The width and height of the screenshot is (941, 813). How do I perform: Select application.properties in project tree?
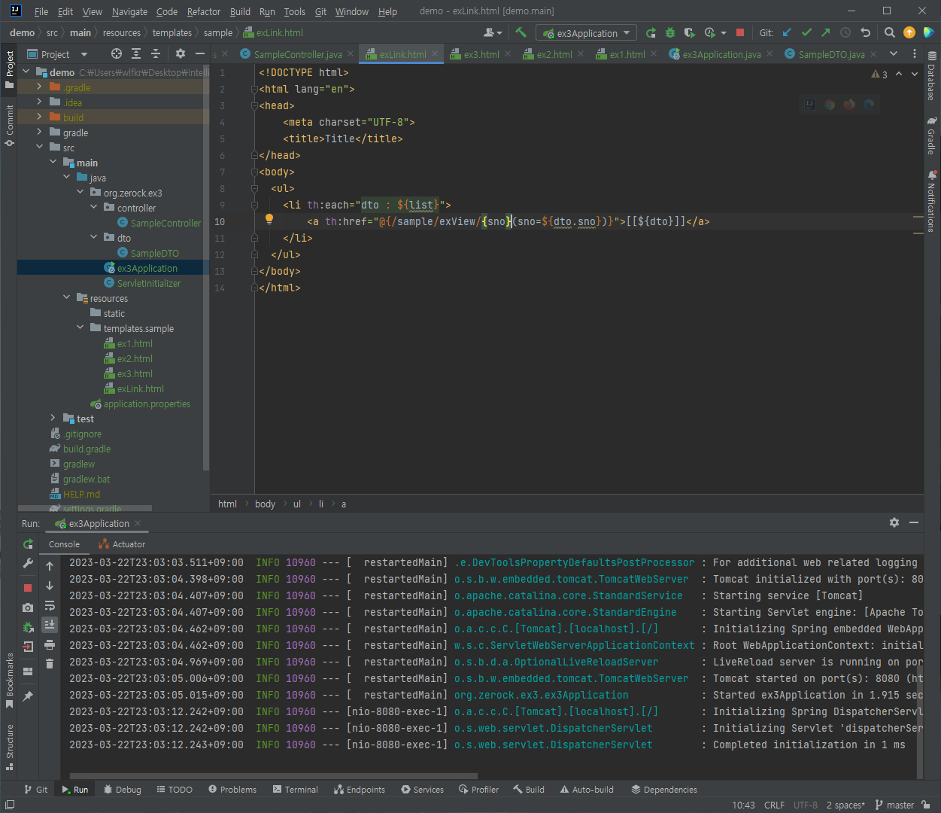click(x=147, y=403)
